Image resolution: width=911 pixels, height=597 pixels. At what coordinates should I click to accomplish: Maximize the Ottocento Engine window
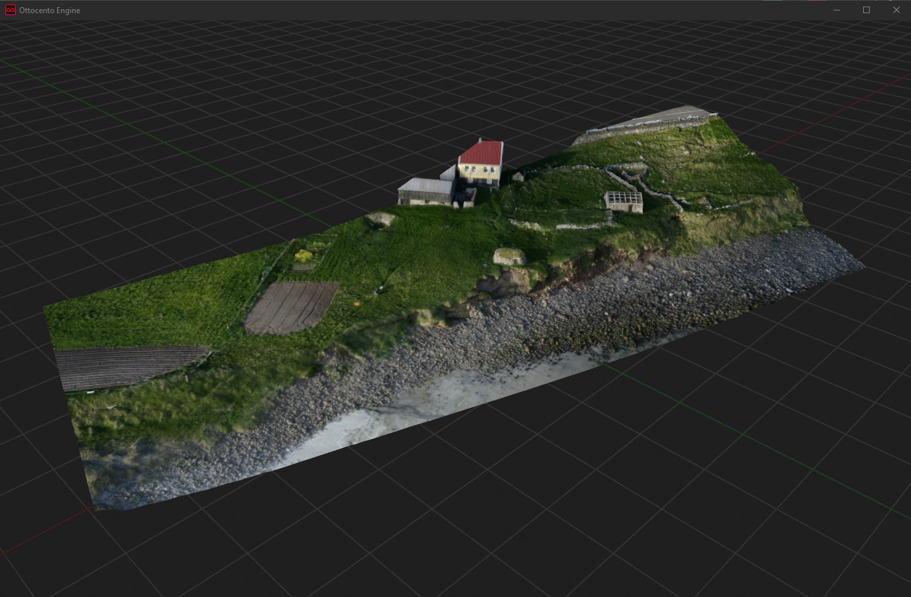[x=866, y=10]
